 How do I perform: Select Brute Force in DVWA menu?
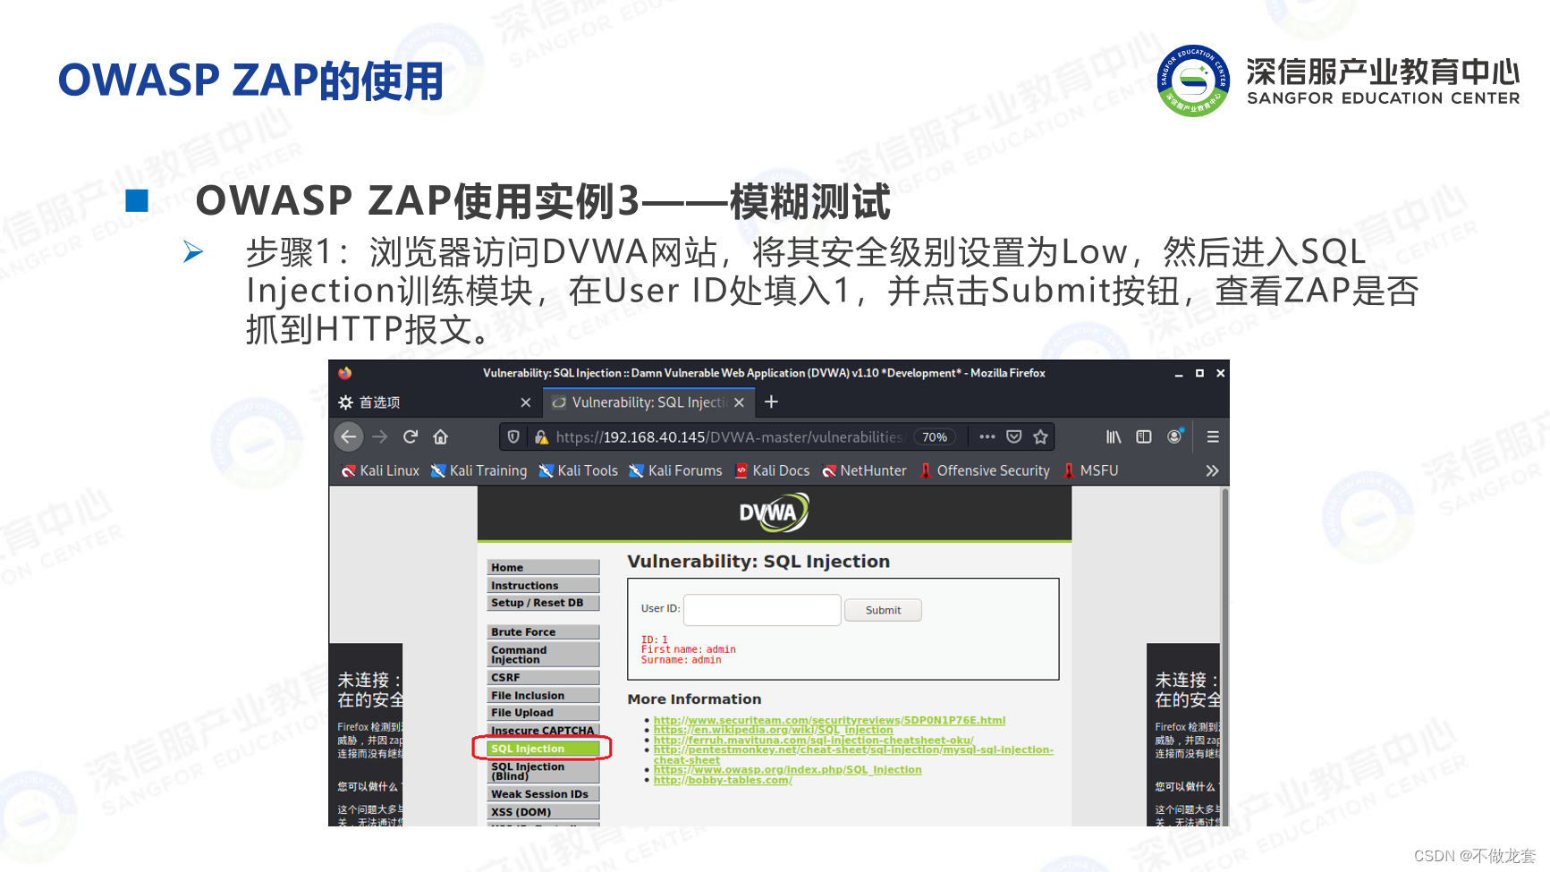tap(543, 631)
